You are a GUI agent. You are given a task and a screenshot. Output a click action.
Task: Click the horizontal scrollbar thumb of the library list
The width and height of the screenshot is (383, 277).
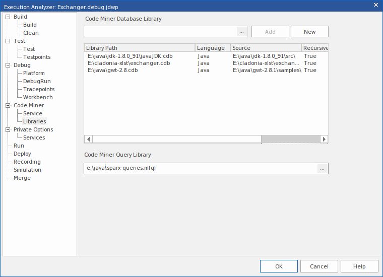tap(177, 139)
